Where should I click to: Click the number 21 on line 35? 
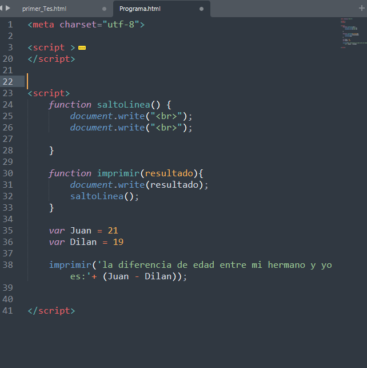pyautogui.click(x=113, y=231)
